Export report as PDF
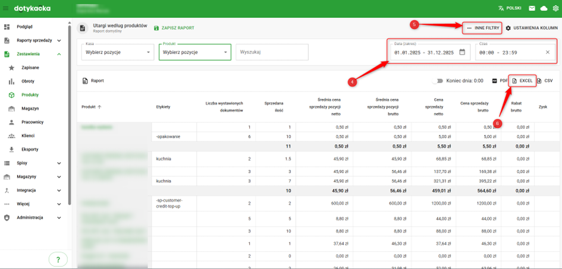Image resolution: width=562 pixels, height=269 pixels. click(x=500, y=81)
